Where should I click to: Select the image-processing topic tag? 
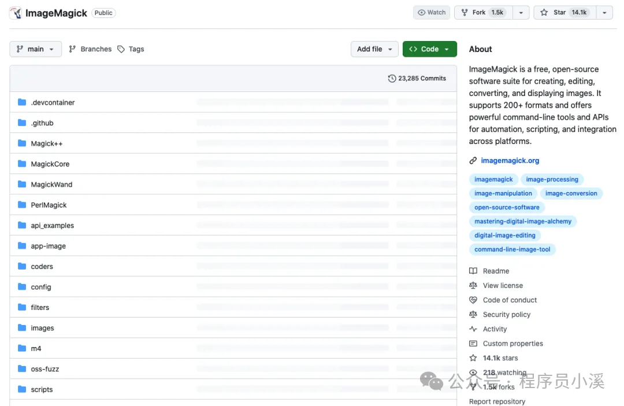point(552,179)
